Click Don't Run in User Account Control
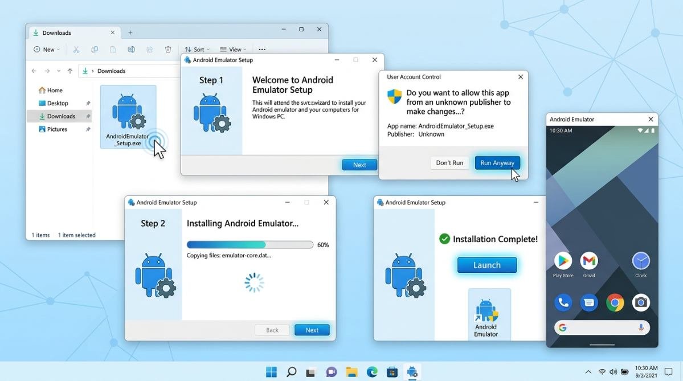Viewport: 683px width, 381px height. pos(449,163)
